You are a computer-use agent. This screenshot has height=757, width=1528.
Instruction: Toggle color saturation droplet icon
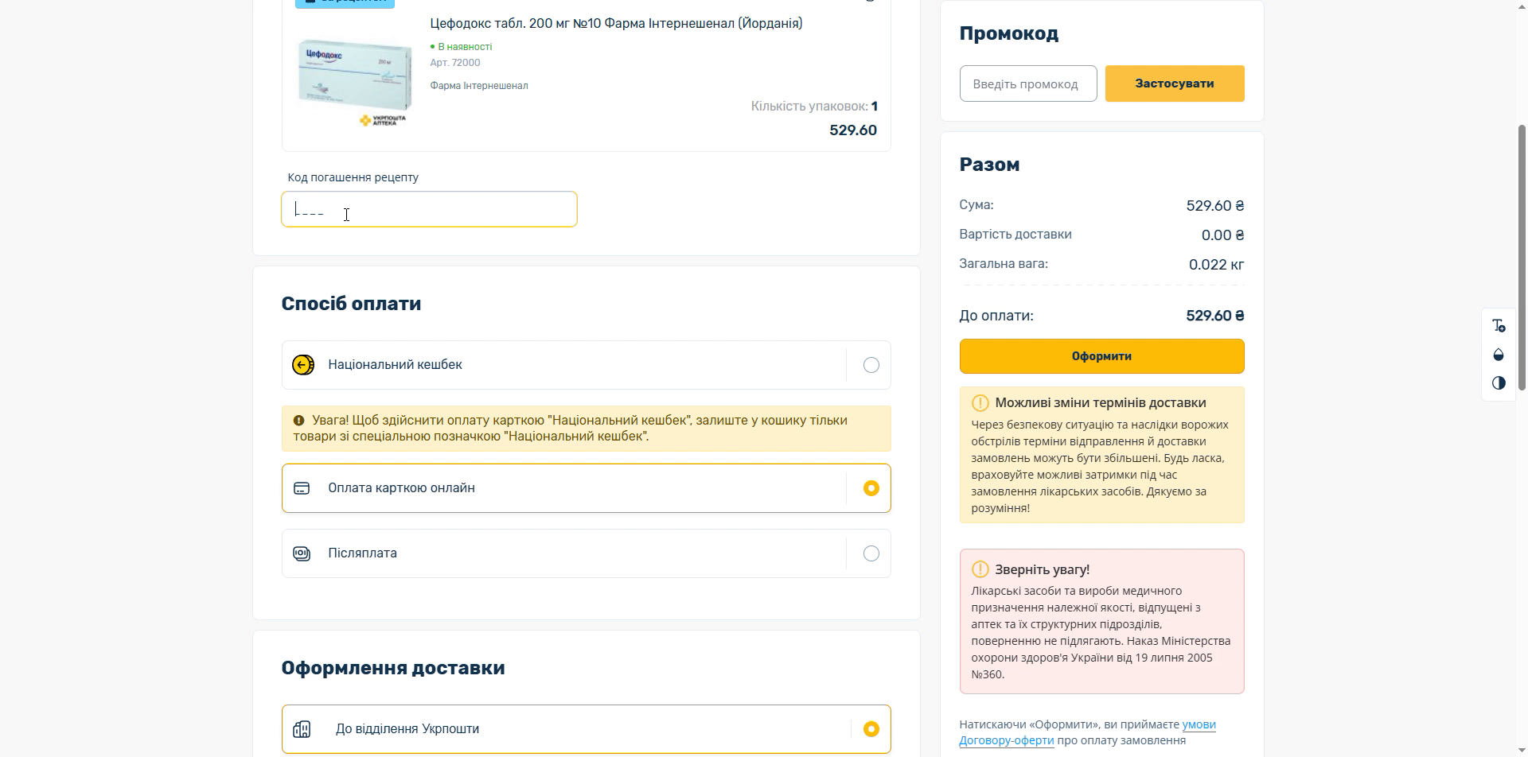pos(1499,355)
